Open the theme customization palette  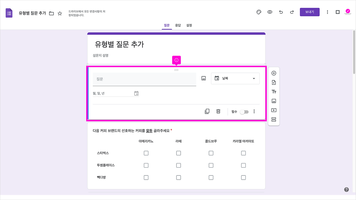tap(259, 12)
